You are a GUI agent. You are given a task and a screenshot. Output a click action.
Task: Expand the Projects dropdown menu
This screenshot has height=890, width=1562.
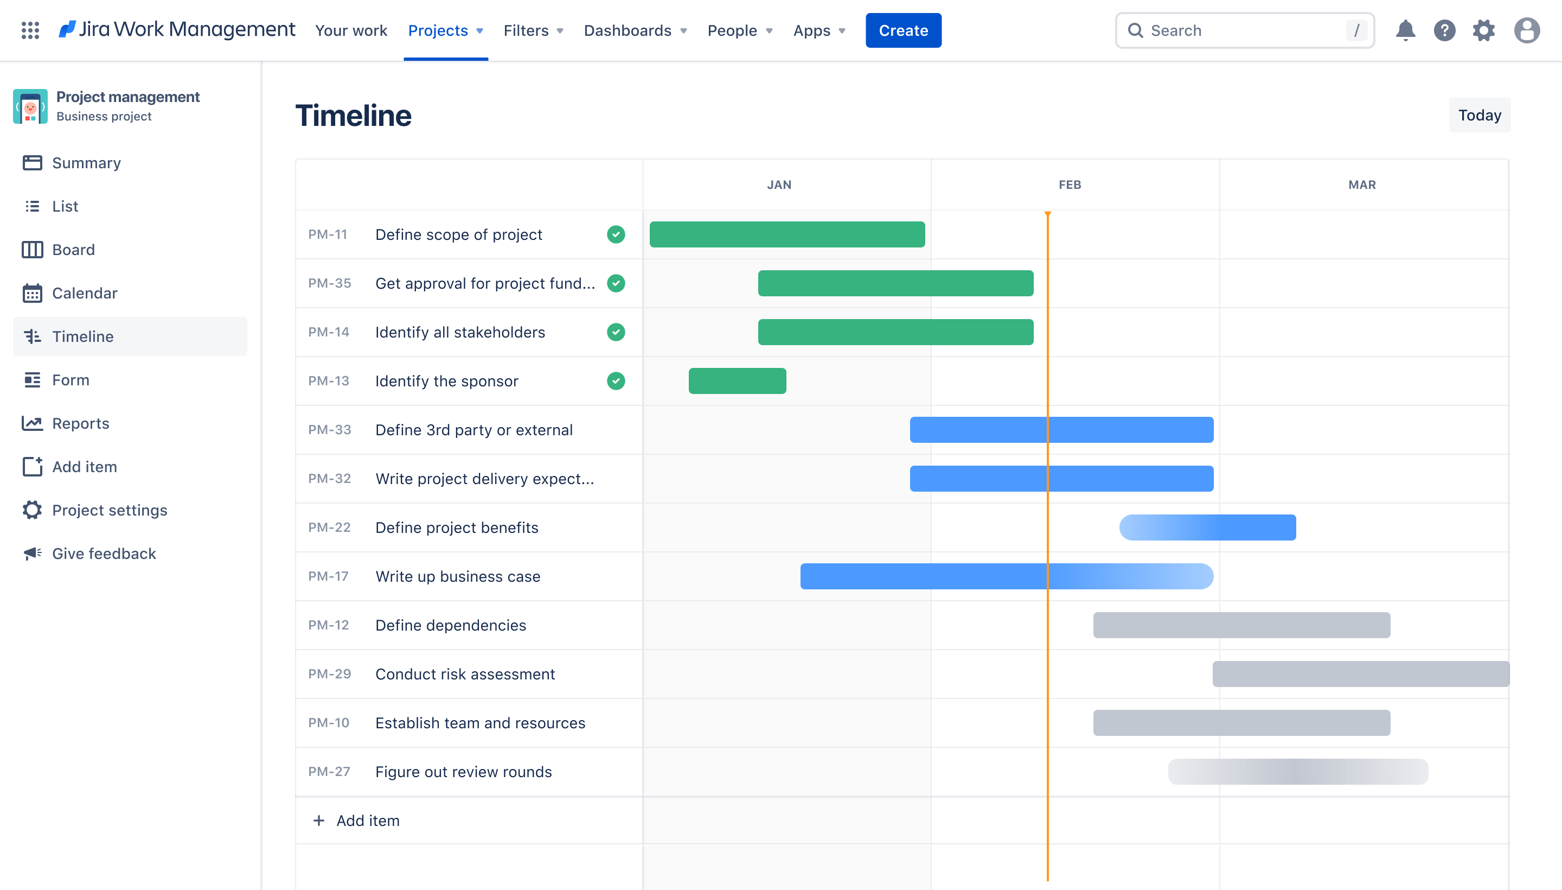click(445, 30)
